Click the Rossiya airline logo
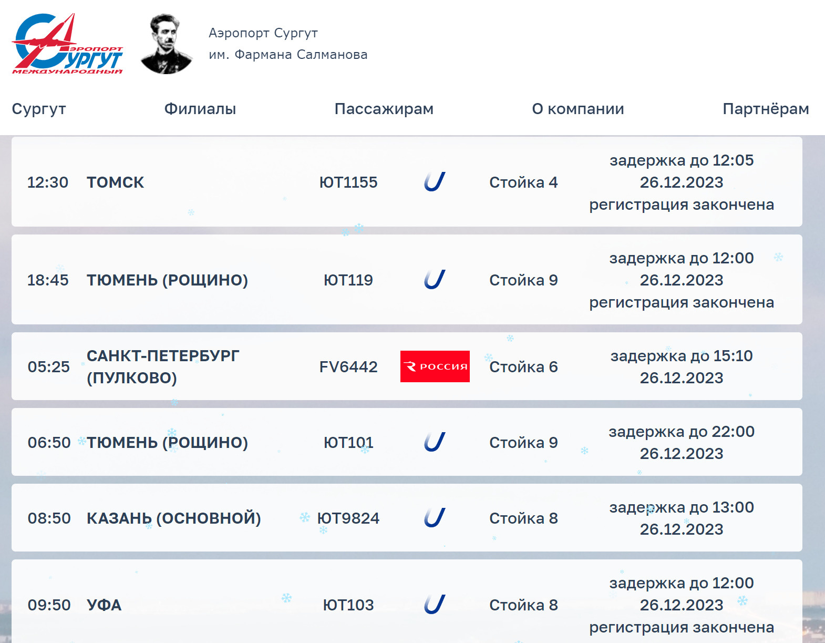 click(x=435, y=366)
